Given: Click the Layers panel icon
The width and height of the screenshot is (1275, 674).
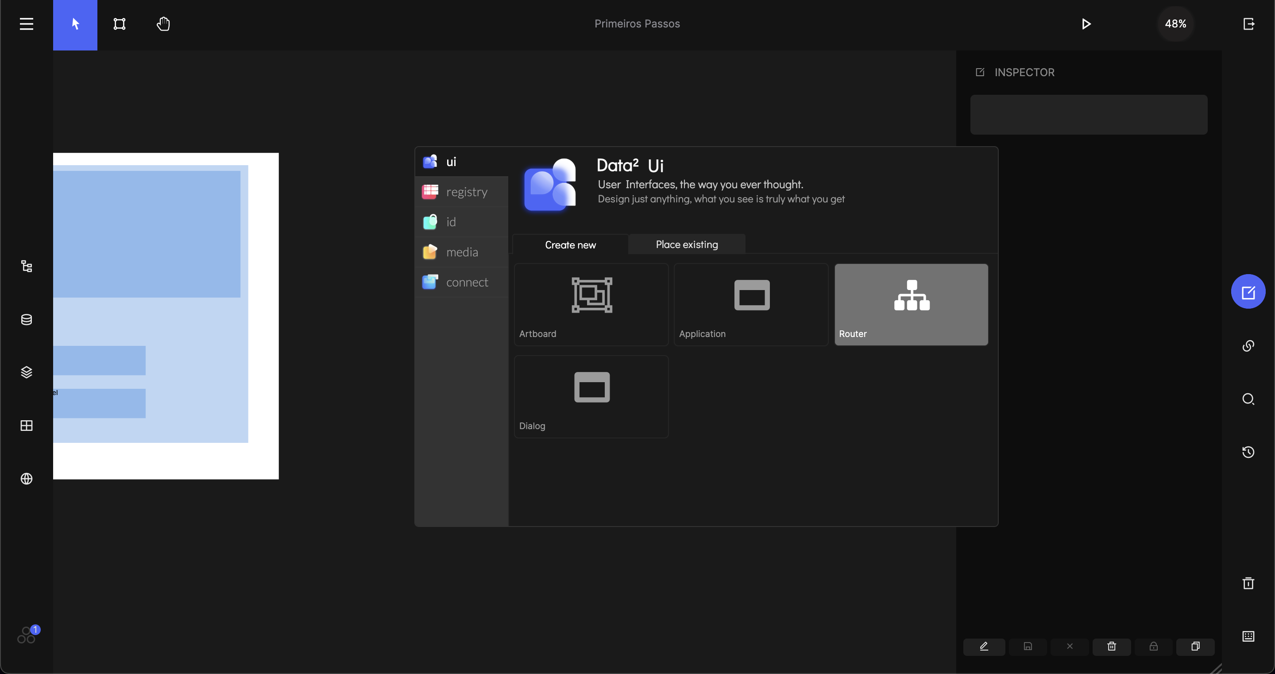Looking at the screenshot, I should pyautogui.click(x=26, y=372).
